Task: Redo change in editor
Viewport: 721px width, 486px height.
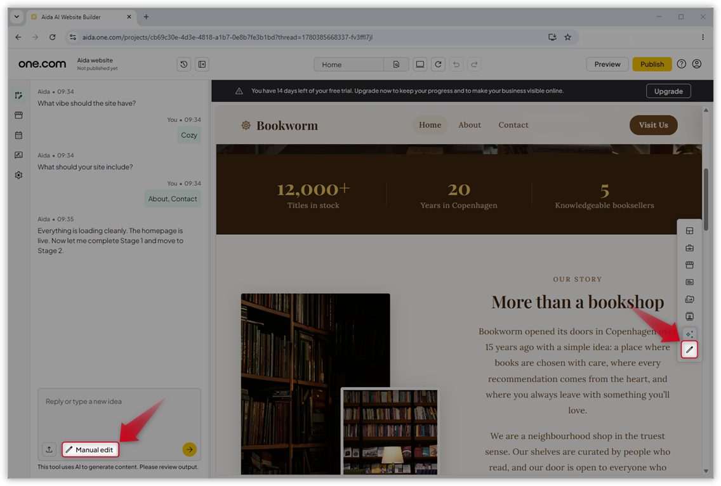Action: (474, 64)
